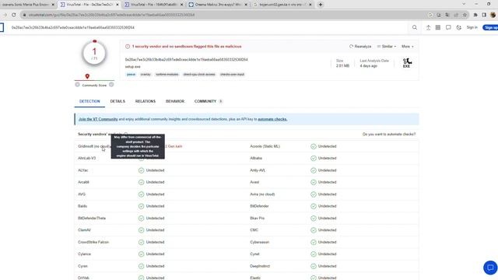498x280 pixels.
Task: Switch to the trojan.win32 browser tab
Action: (282, 5)
